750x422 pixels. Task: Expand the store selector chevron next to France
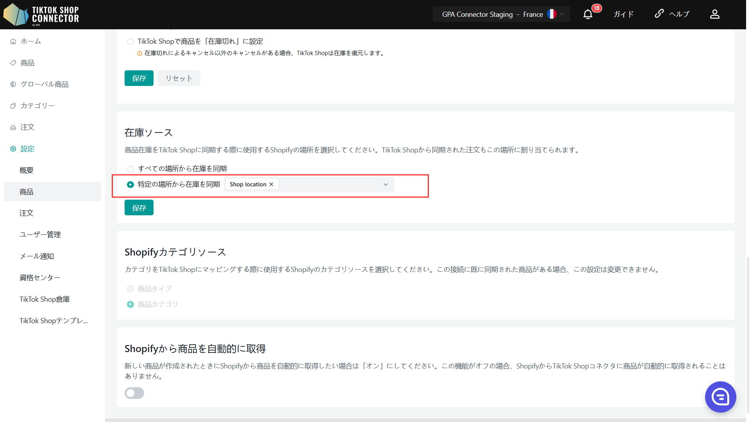(562, 14)
